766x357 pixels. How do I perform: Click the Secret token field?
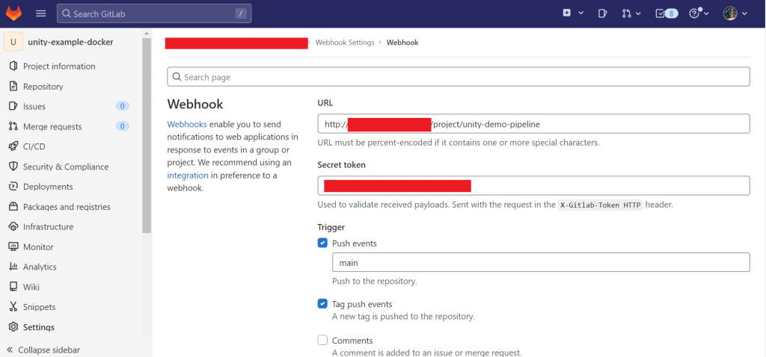tap(533, 186)
